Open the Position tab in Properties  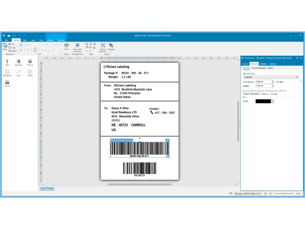click(263, 64)
